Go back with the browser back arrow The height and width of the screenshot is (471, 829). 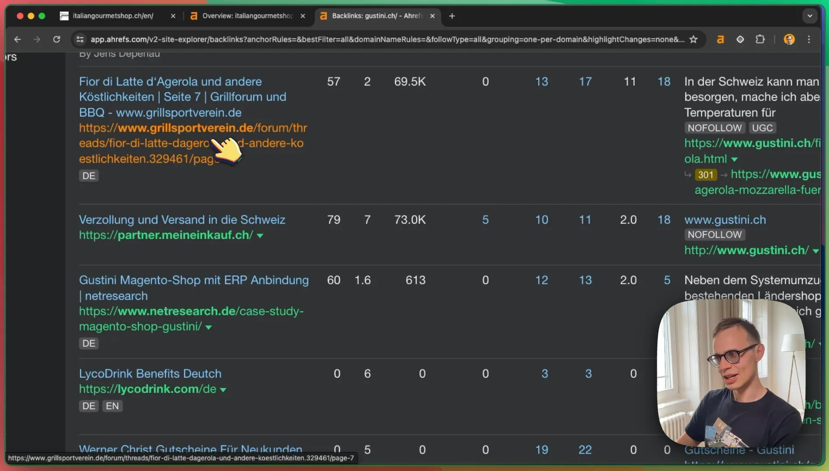17,39
